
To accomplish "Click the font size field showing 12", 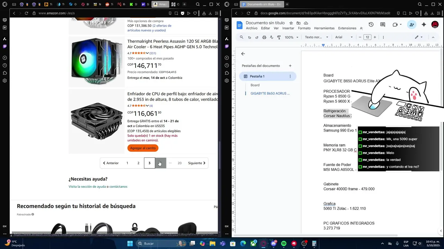I will point(367,37).
